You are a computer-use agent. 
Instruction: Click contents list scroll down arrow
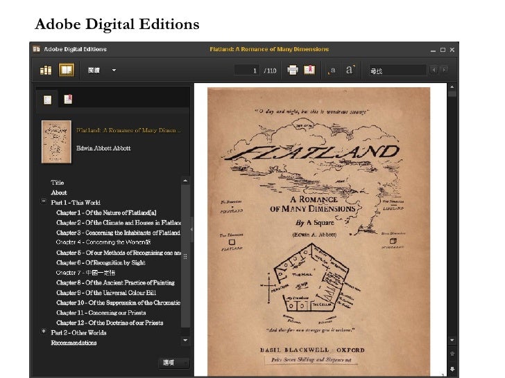point(185,340)
